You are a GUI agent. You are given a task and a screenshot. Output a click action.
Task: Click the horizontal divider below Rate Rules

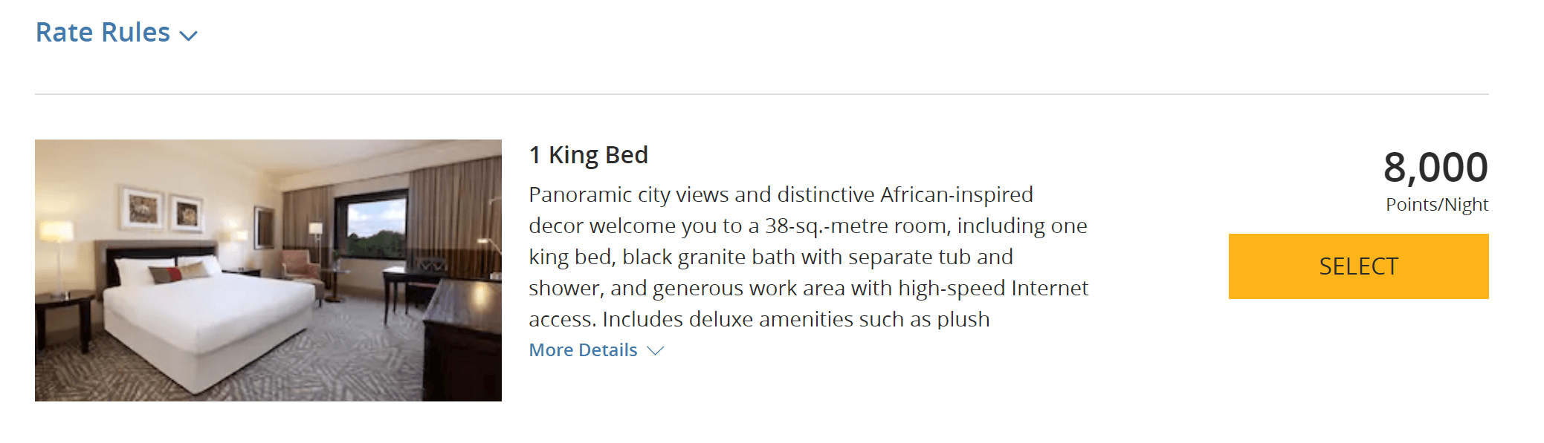click(x=761, y=94)
